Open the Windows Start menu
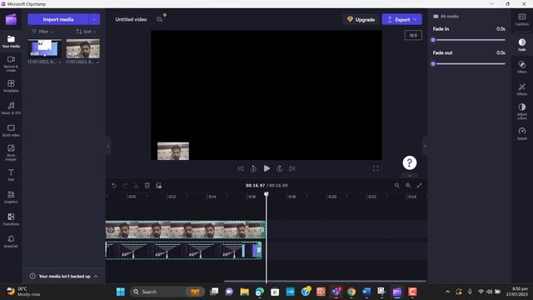This screenshot has width=533, height=300. (121, 292)
